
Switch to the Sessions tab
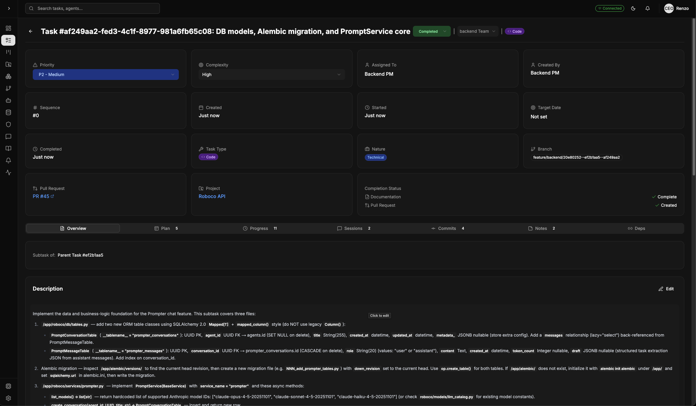tap(354, 228)
